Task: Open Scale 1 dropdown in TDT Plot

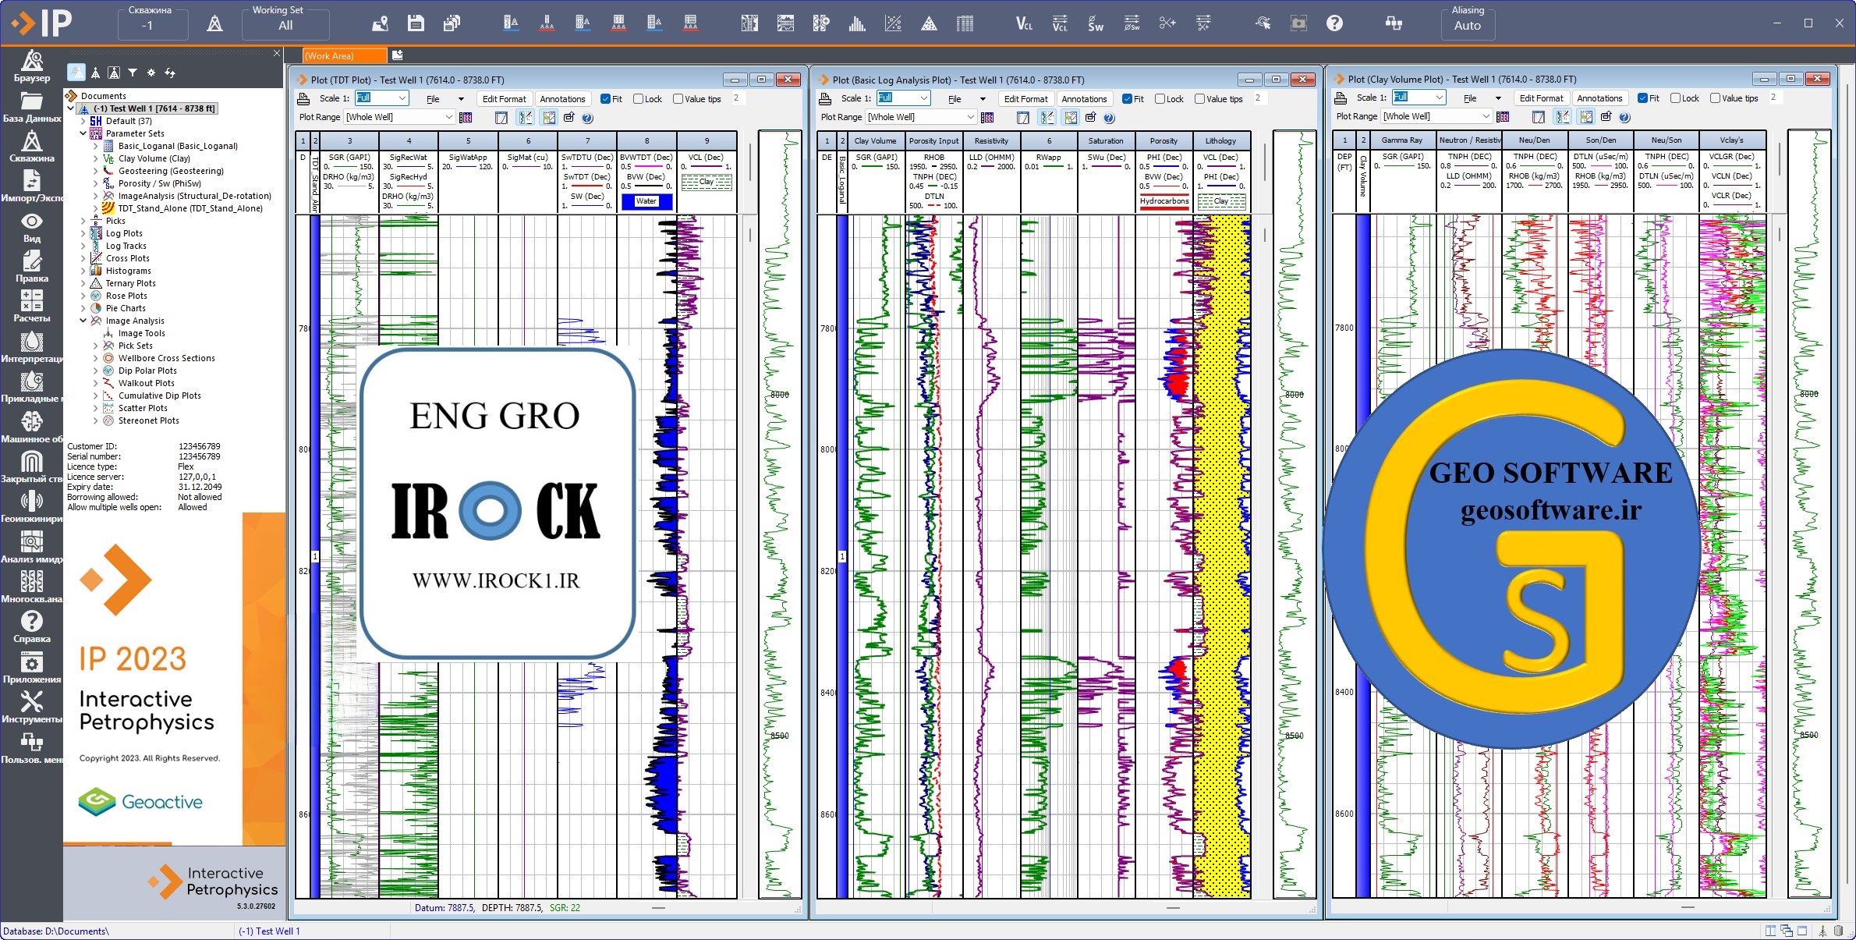Action: (x=402, y=98)
